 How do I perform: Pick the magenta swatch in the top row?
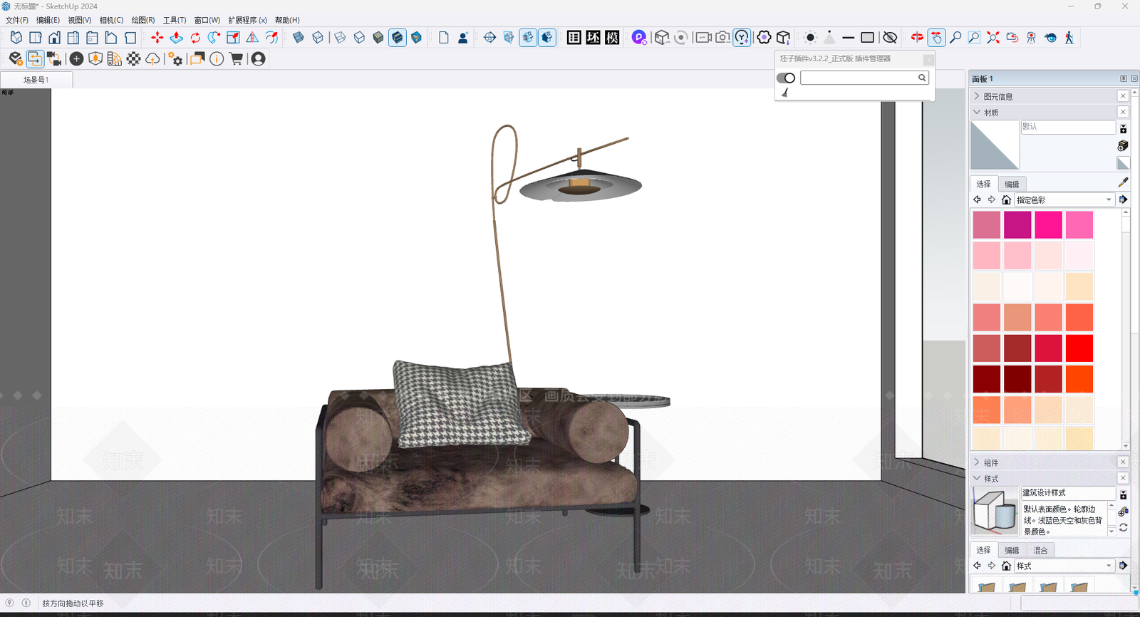(1017, 225)
